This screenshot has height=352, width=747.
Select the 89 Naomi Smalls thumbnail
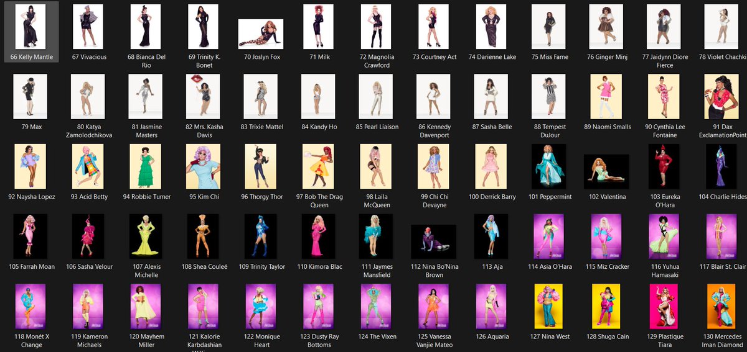(x=606, y=96)
